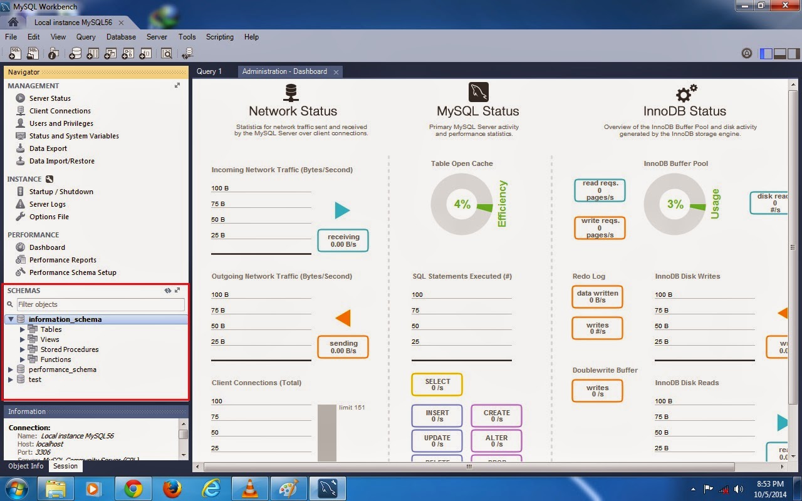The height and width of the screenshot is (501, 802).
Task: Search table data toolbar icon
Action: point(166,54)
